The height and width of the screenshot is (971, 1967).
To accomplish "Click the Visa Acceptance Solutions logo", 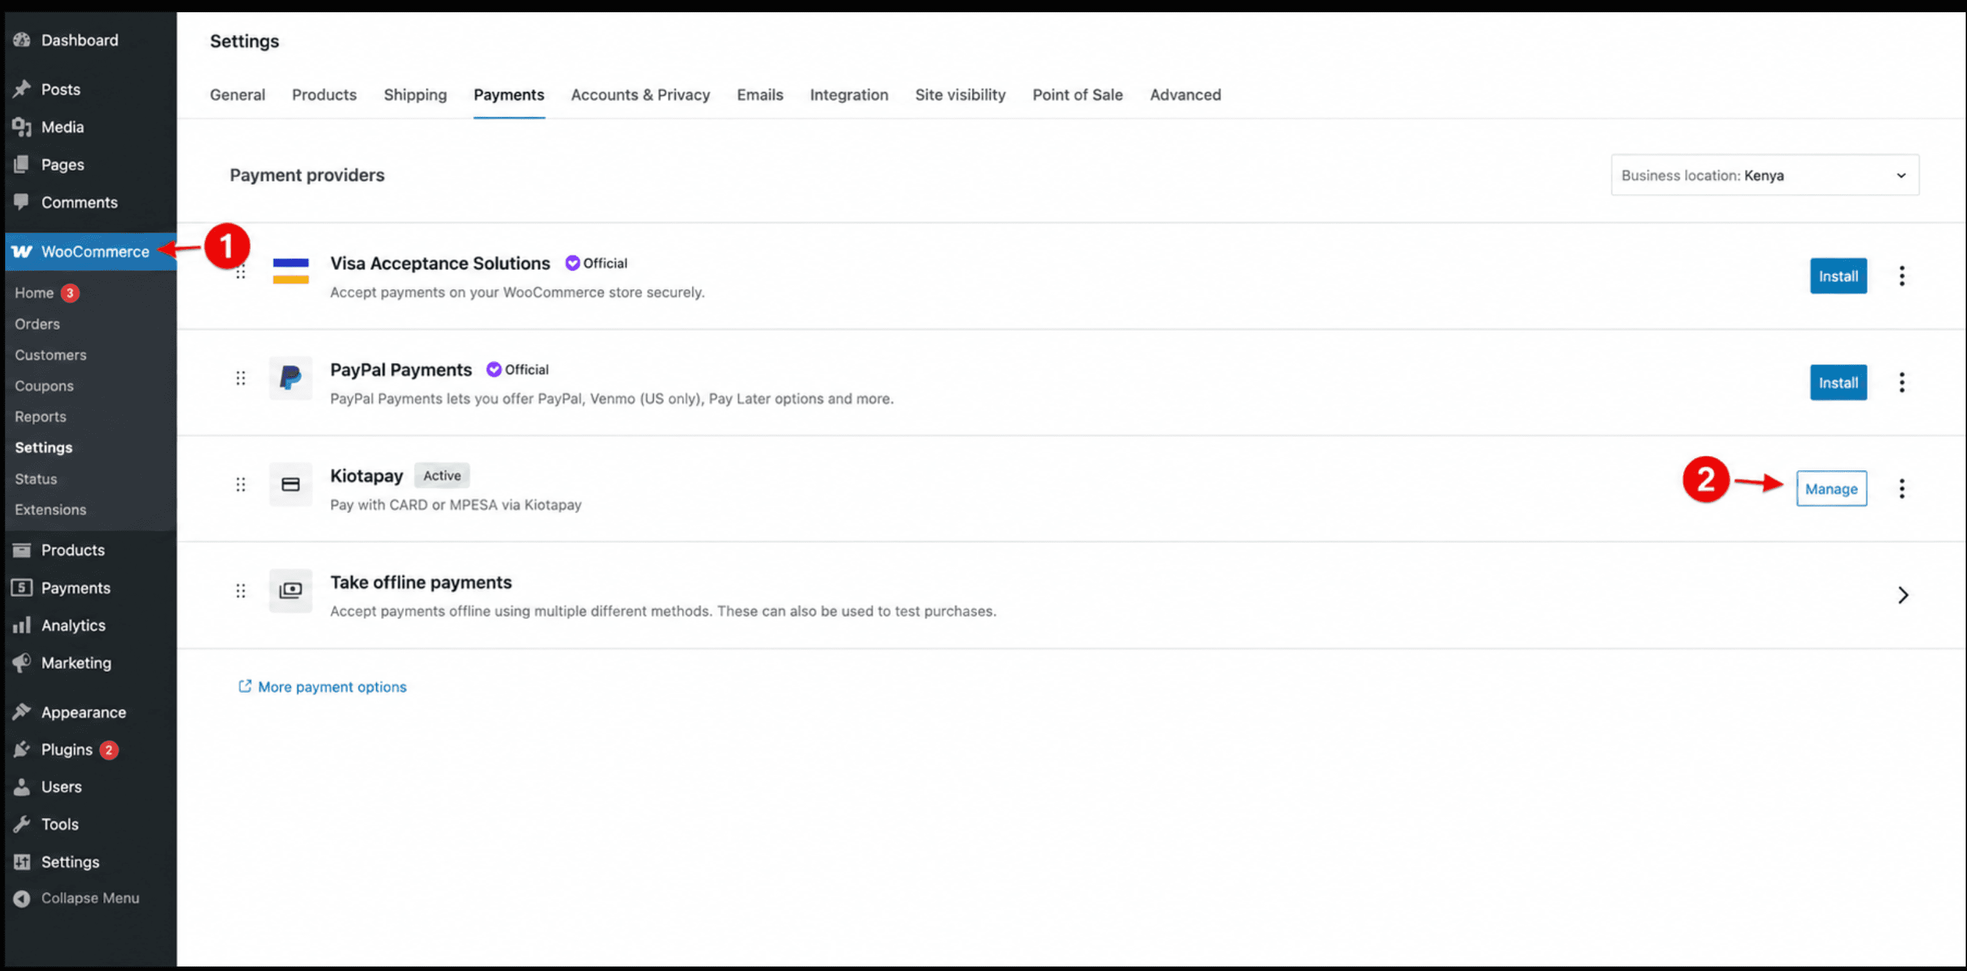I will [x=291, y=271].
